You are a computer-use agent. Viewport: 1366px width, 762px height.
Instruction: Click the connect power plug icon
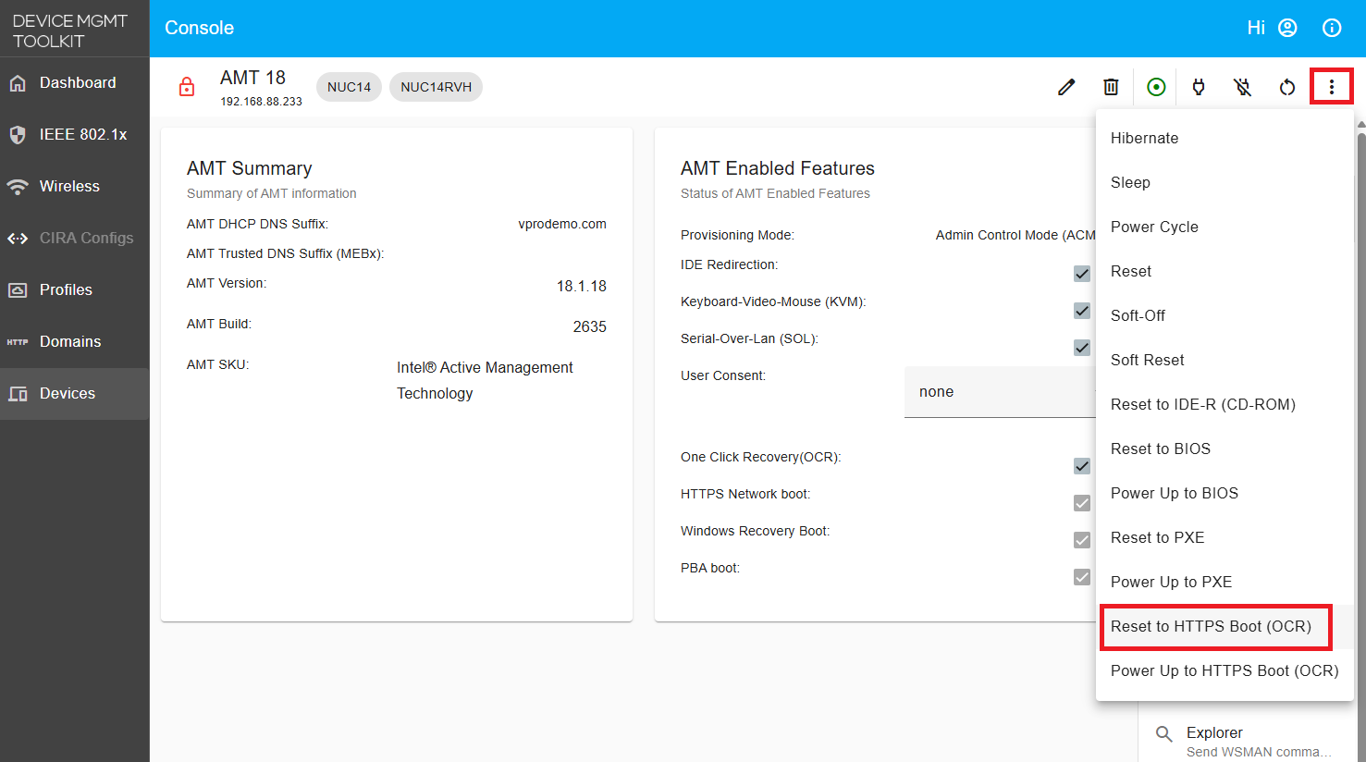(x=1199, y=86)
